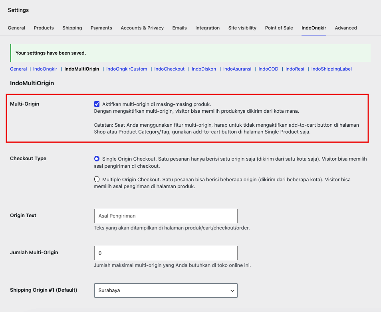
Task: Open the General settings tab
Action: 16,28
